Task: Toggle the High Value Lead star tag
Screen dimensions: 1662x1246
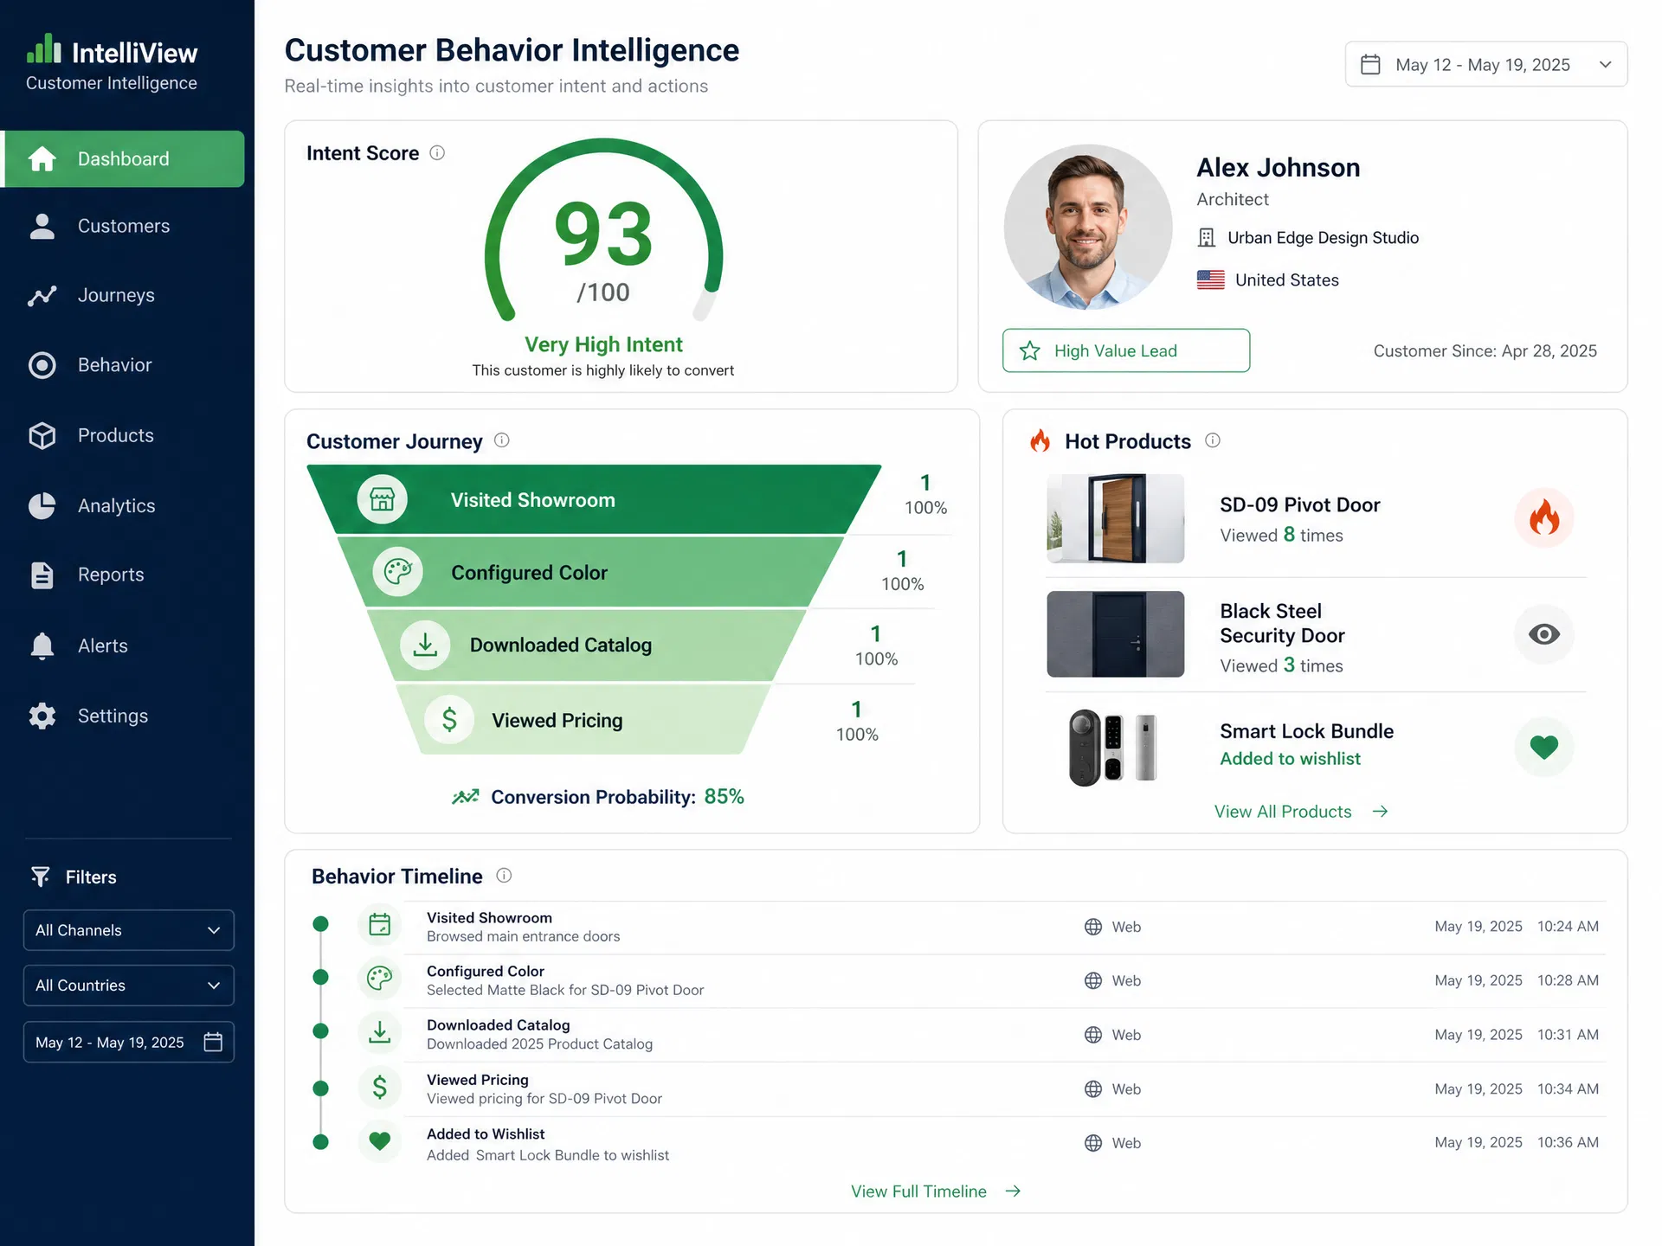Action: [x=1125, y=350]
